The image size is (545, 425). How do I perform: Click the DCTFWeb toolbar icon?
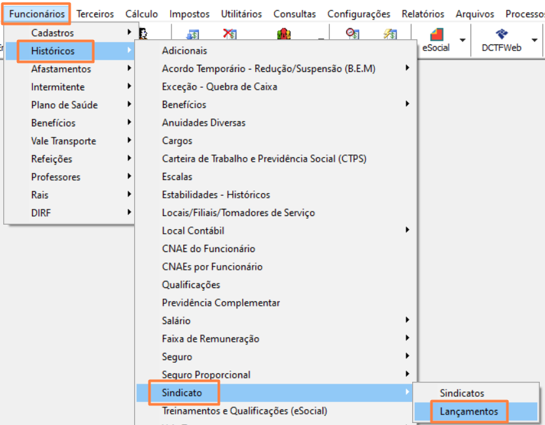point(502,36)
